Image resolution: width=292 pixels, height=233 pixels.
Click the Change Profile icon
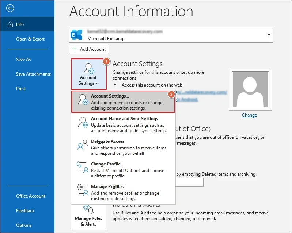click(83, 167)
